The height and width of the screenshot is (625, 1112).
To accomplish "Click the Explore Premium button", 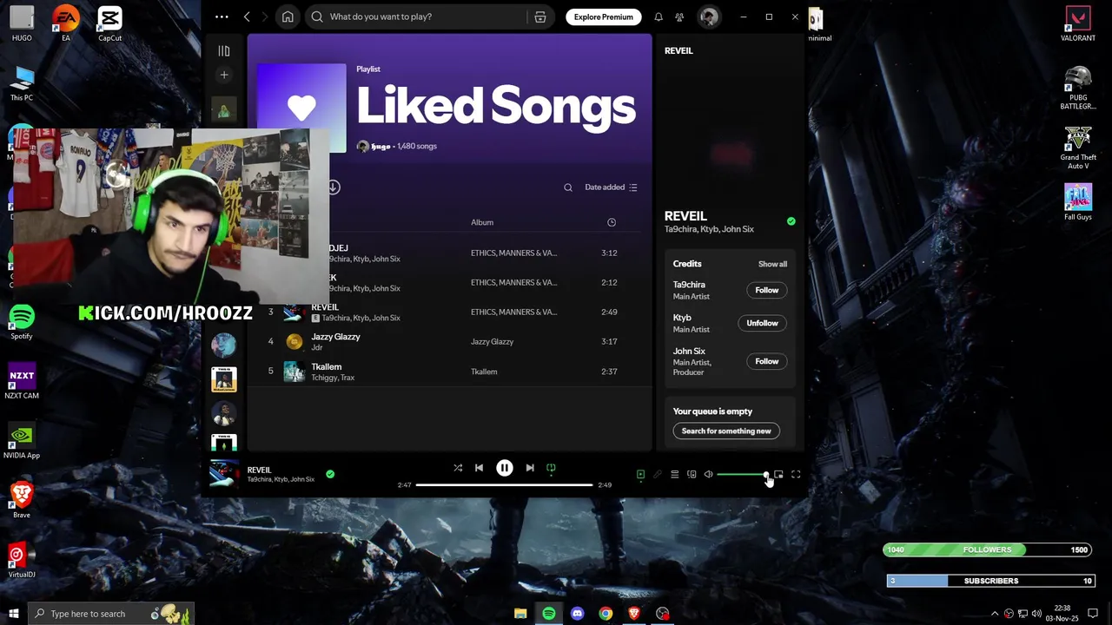I will (x=603, y=16).
